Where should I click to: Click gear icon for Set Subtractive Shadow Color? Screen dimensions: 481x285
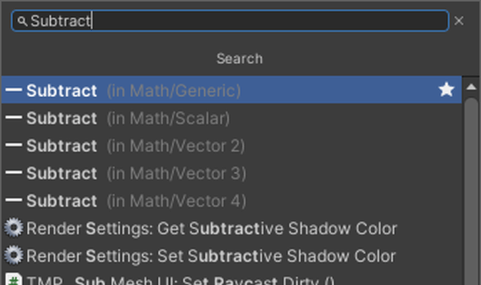pos(13,256)
